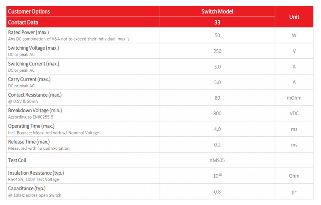This screenshot has width=321, height=205.
Task: Select the Switch Model column header
Action: pyautogui.click(x=217, y=11)
